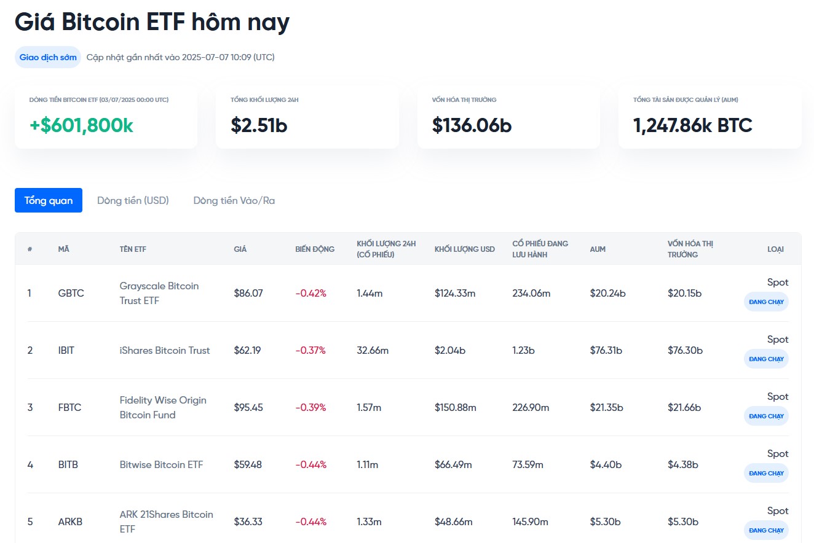Click the +$601,800k inflow value

tap(81, 125)
